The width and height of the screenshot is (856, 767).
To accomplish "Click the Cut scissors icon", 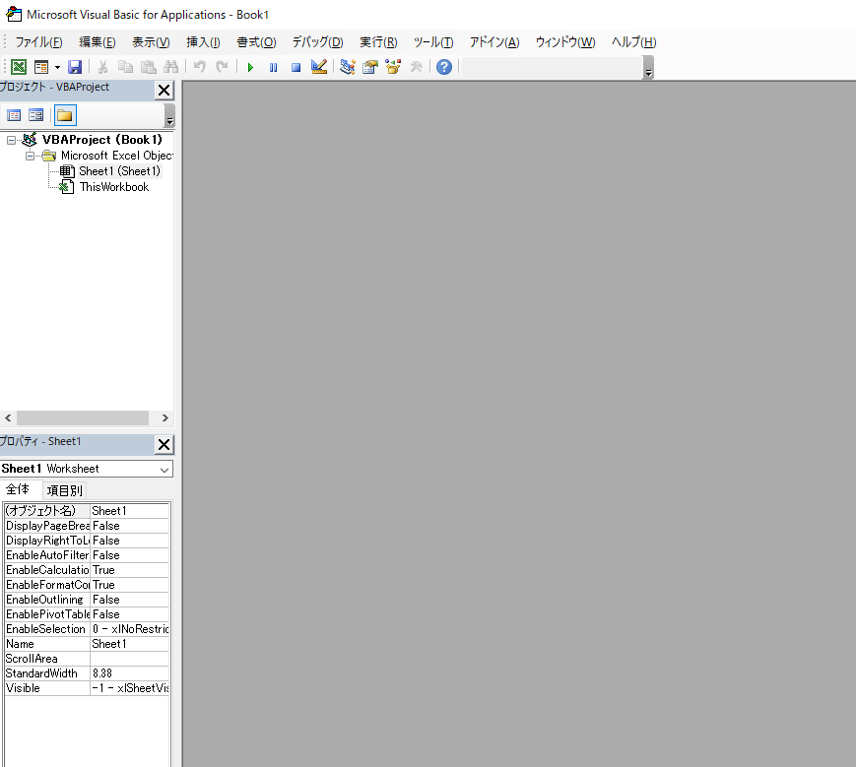I will (x=102, y=67).
